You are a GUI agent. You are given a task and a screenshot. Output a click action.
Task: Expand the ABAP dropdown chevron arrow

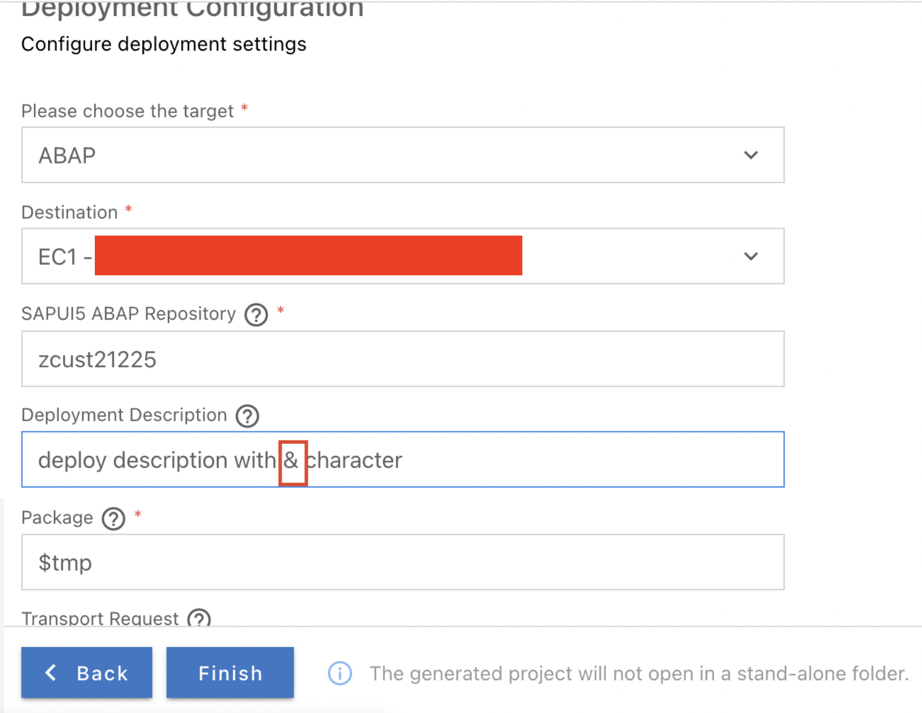click(x=751, y=155)
